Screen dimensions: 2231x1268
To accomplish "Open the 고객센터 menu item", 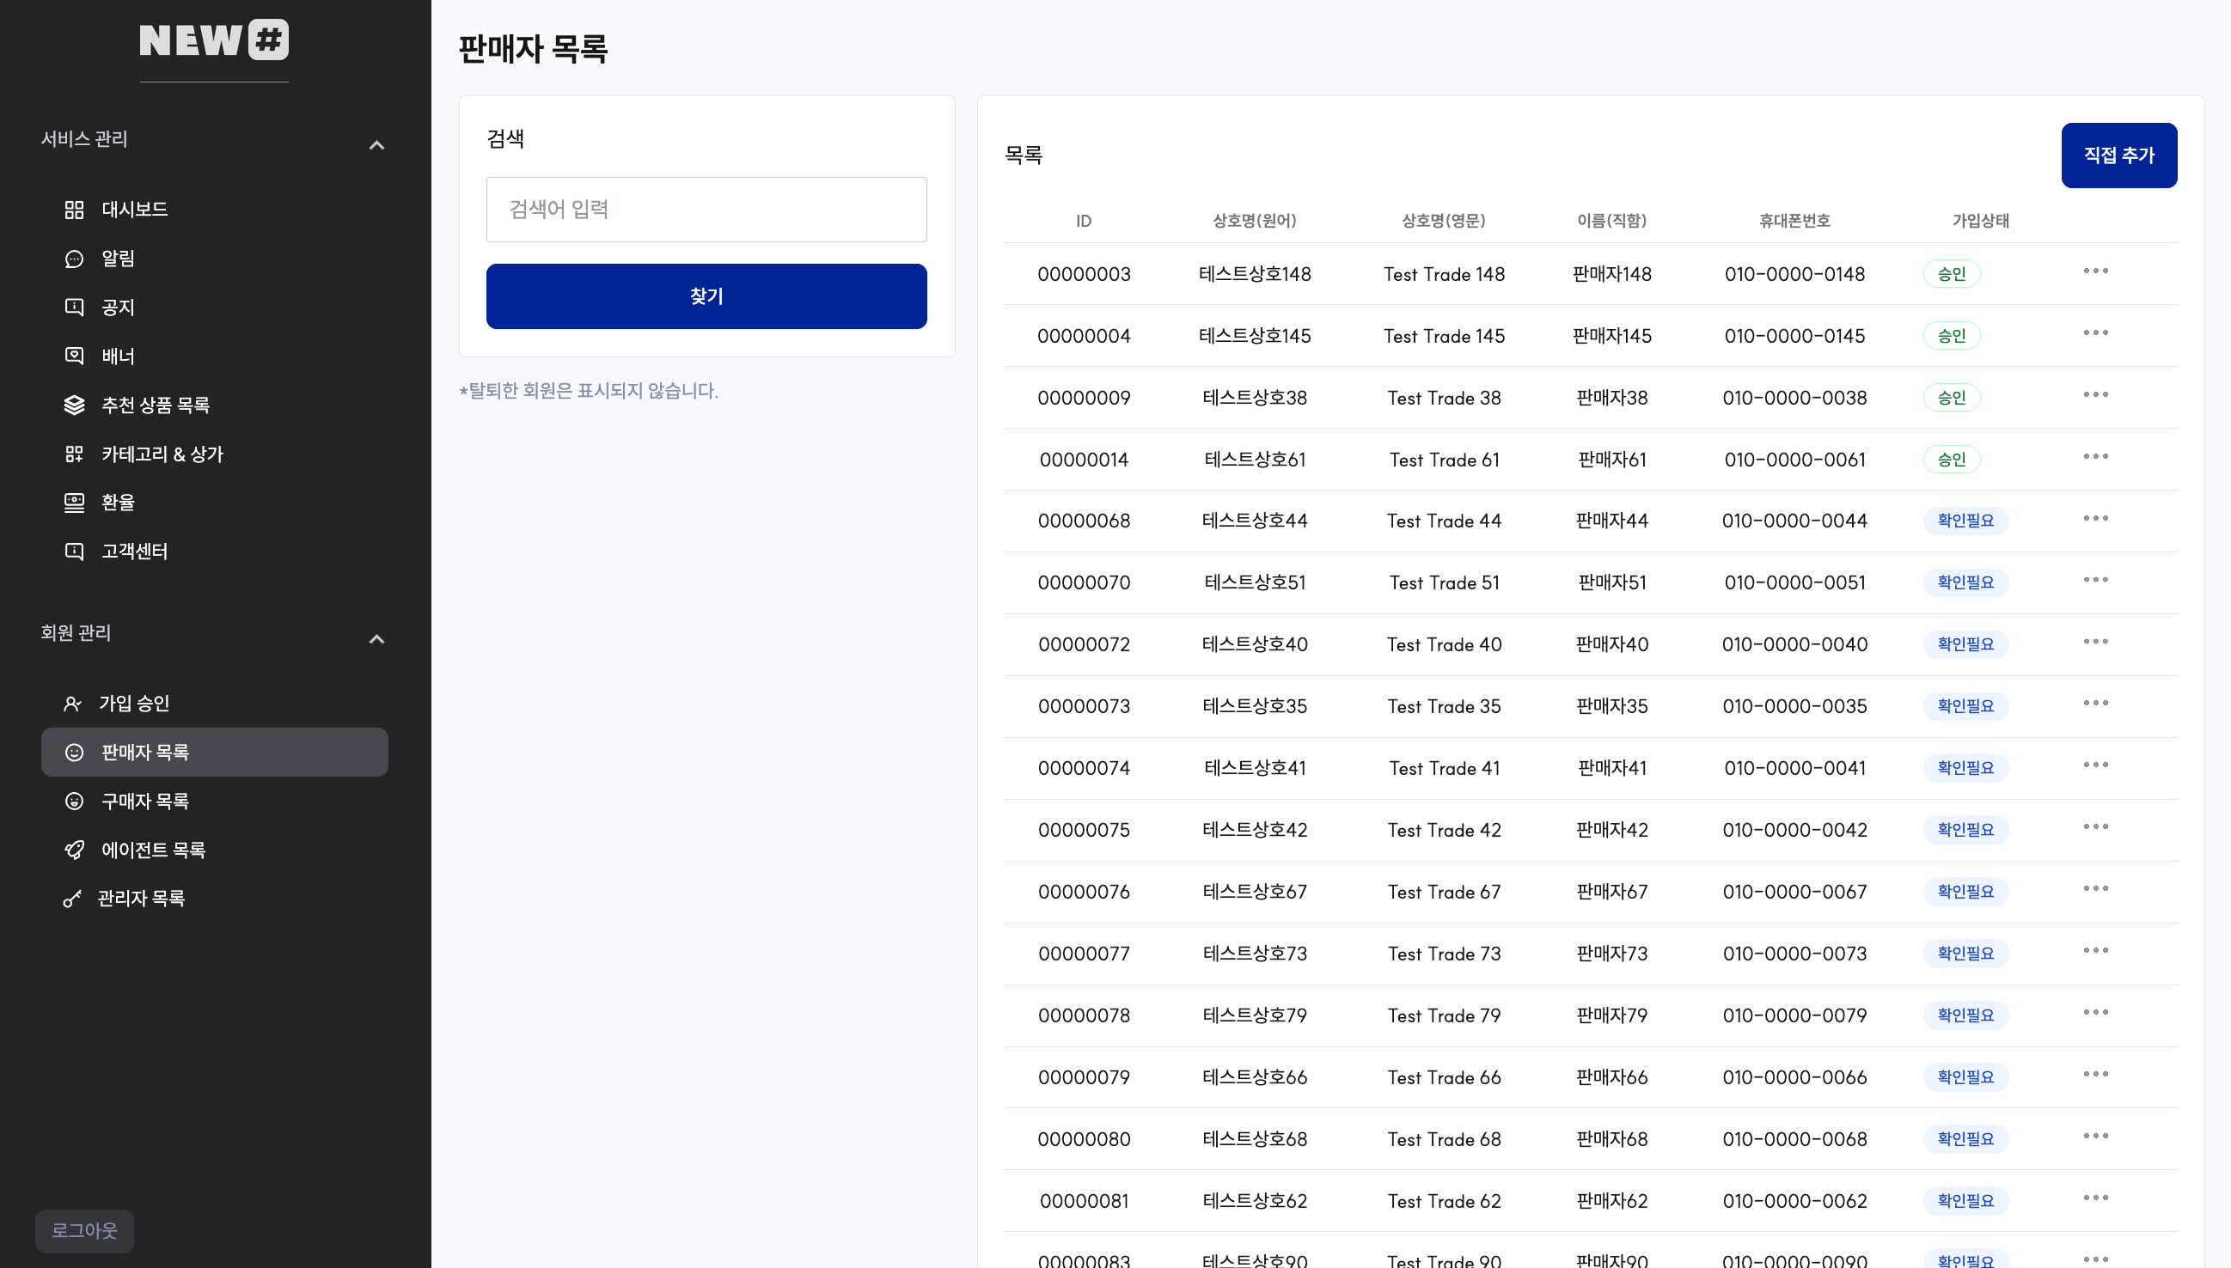I will (x=134, y=552).
